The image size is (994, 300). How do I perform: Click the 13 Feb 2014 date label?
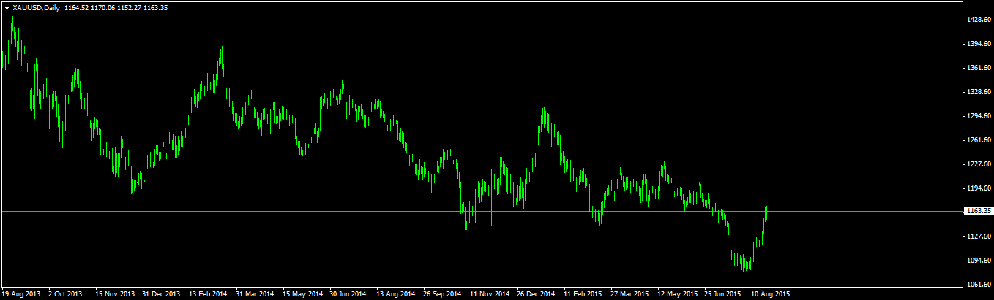[x=208, y=294]
